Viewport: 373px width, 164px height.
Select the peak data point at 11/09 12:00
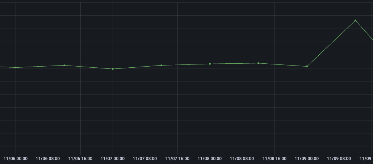(x=355, y=20)
